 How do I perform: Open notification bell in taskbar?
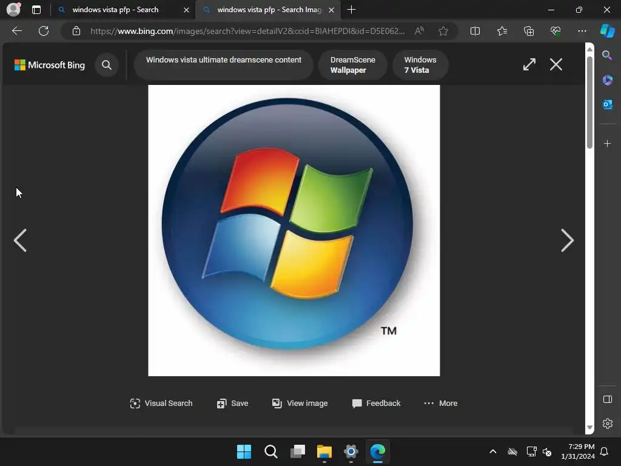click(605, 451)
